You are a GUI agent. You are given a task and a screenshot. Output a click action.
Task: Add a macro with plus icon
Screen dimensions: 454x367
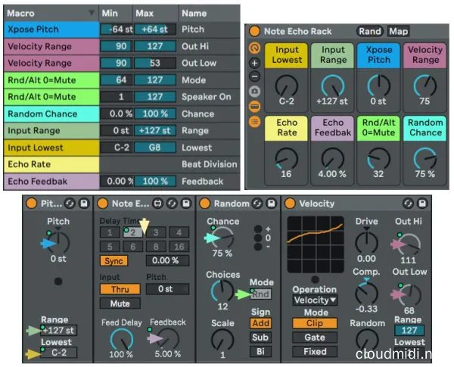pyautogui.click(x=255, y=63)
